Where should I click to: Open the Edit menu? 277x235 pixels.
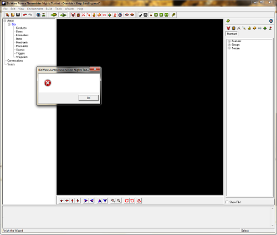13,9
